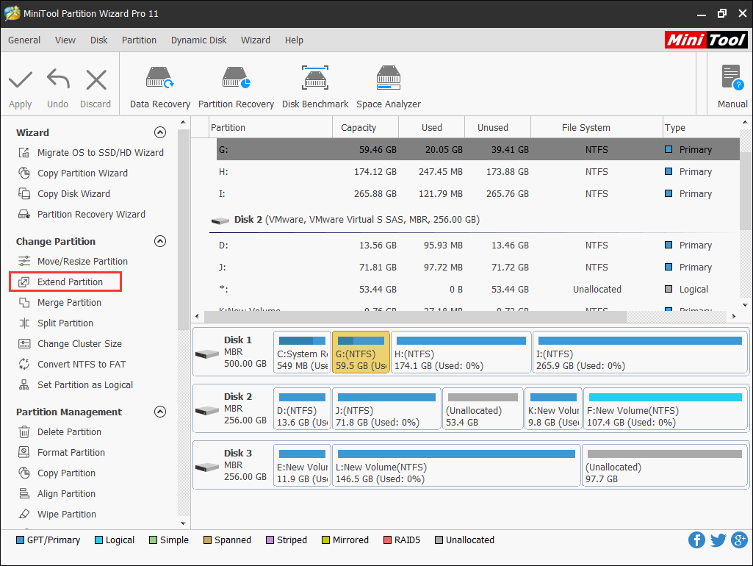Collapse the Wizard section
Image resolution: width=753 pixels, height=566 pixels.
coord(160,132)
